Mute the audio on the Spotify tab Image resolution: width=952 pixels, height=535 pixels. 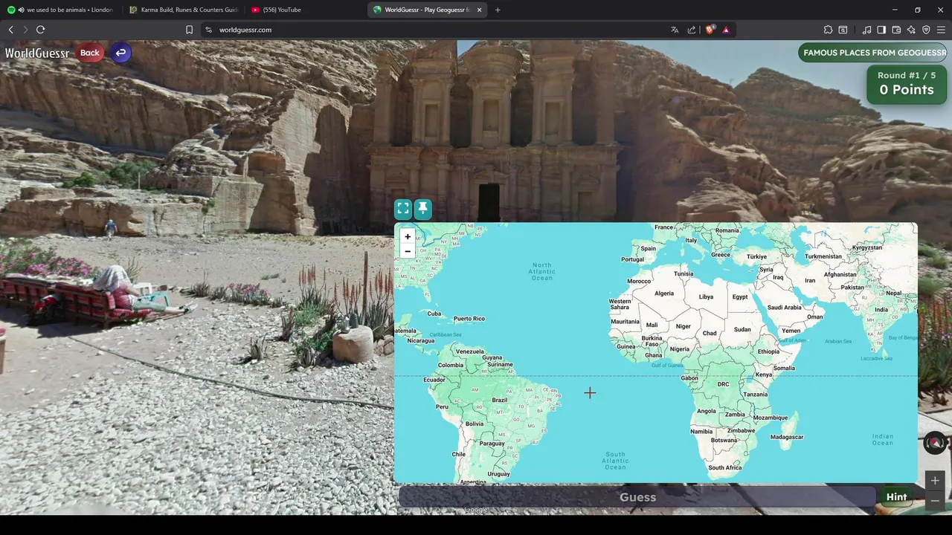pyautogui.click(x=21, y=10)
